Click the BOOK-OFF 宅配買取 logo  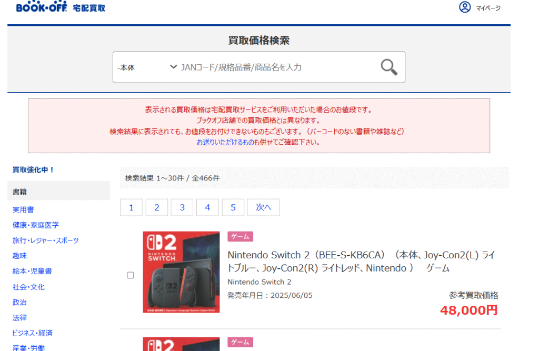61,7
